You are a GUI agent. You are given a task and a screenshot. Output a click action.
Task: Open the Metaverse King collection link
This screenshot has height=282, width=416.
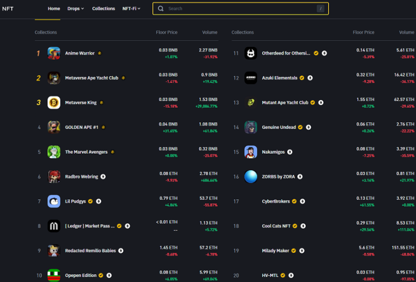(81, 102)
